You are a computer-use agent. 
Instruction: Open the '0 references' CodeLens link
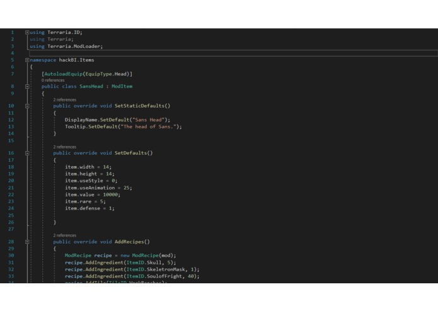[x=53, y=81]
